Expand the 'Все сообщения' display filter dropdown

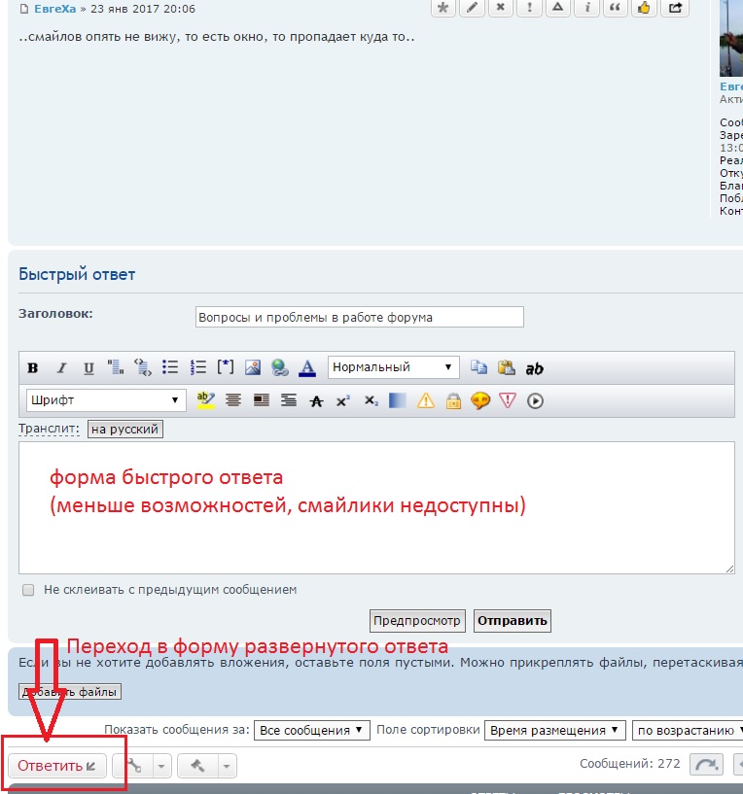tap(313, 730)
